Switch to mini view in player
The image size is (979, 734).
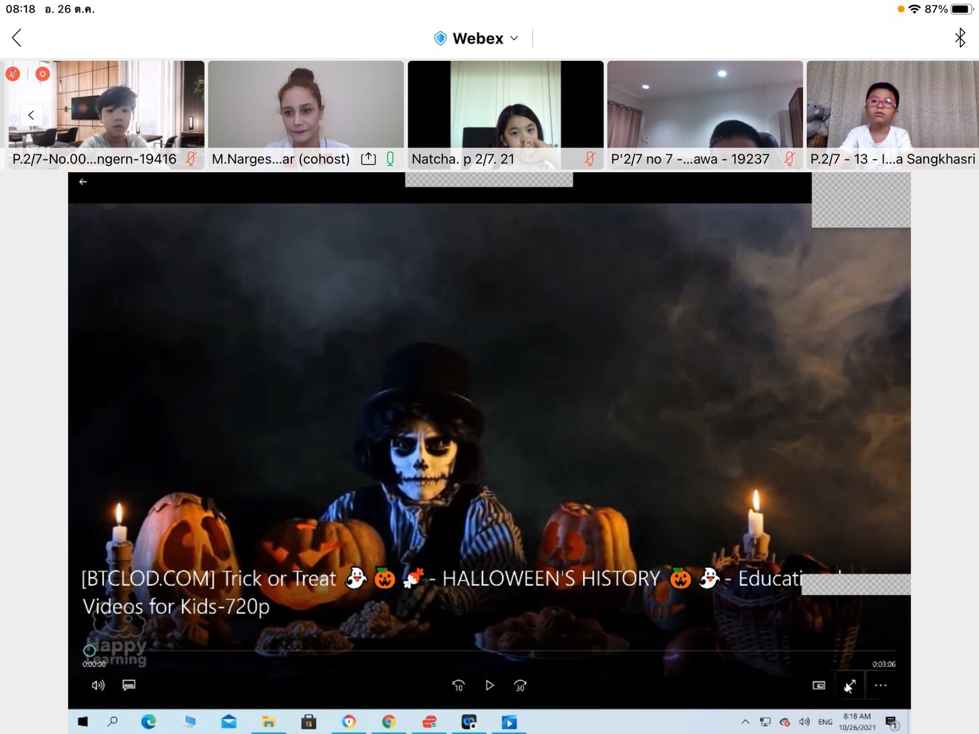819,686
